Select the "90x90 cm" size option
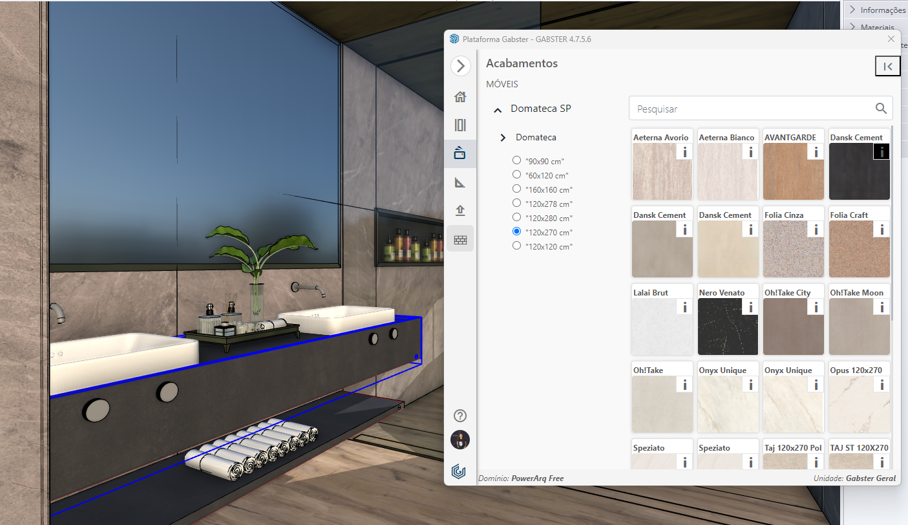Image resolution: width=908 pixels, height=525 pixels. pos(516,160)
